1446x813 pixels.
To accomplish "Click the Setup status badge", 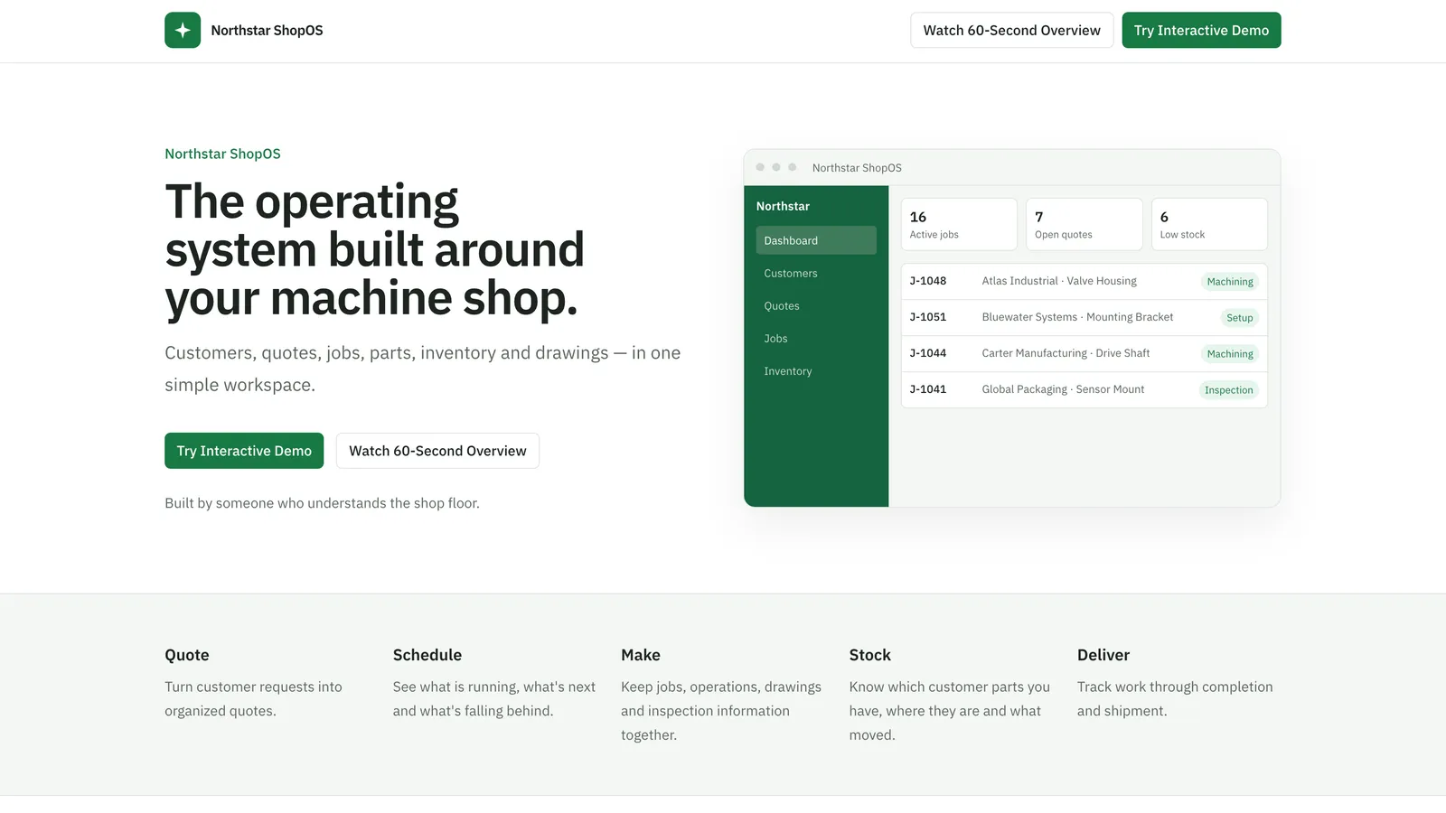I will point(1239,318).
